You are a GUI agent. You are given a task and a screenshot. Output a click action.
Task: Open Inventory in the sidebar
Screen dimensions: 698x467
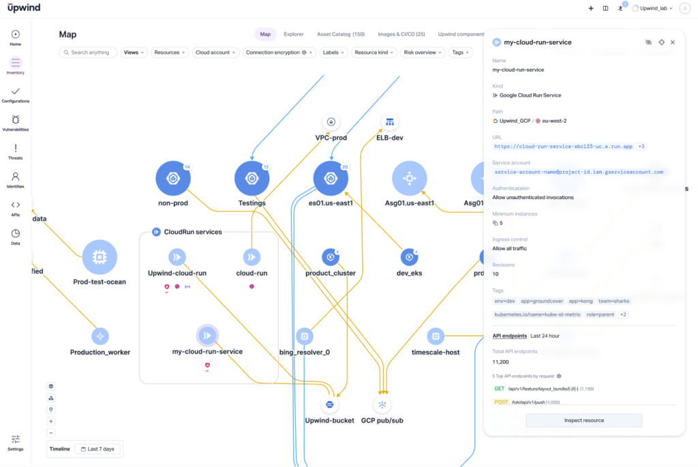pos(16,66)
